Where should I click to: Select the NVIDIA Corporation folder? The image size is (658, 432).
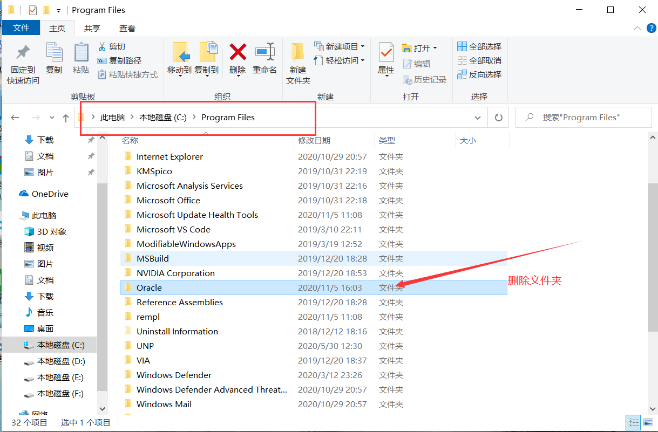314,273
